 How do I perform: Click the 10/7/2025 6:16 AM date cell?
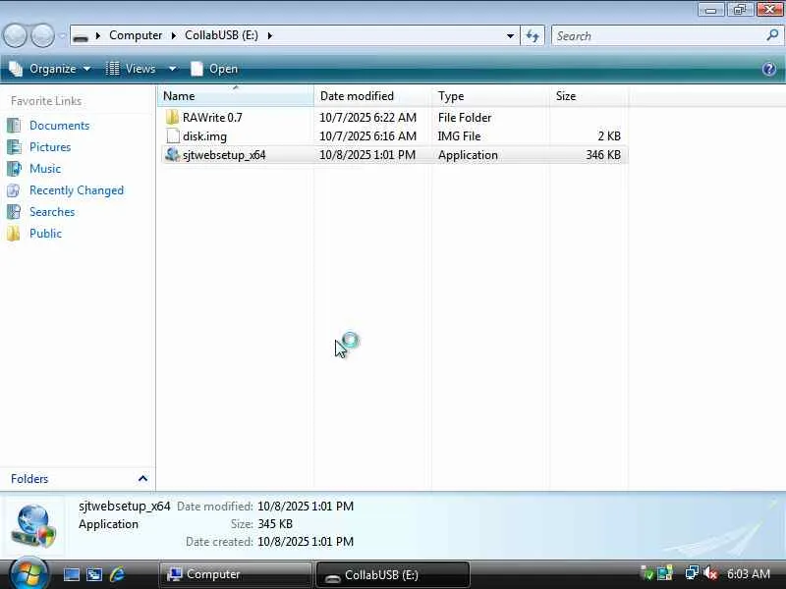tap(367, 136)
